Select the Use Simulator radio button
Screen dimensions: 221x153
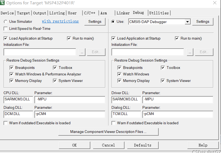(5, 22)
